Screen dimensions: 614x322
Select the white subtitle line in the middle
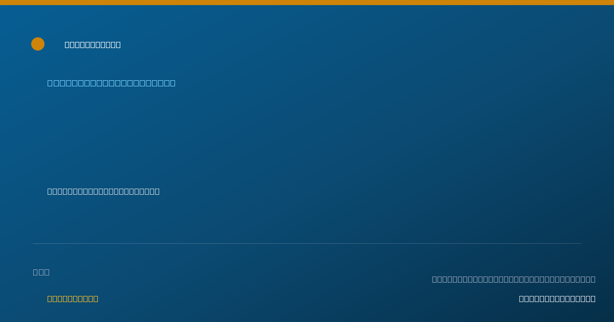coord(103,191)
